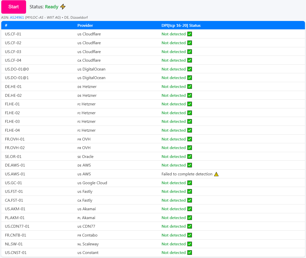Click 'DE, Düsseldorf' location text

point(76,17)
